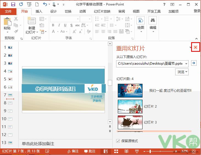This screenshot has width=201, height=155.
Task: Open the Browse (浏览) dropdown
Action: [x=182, y=72]
